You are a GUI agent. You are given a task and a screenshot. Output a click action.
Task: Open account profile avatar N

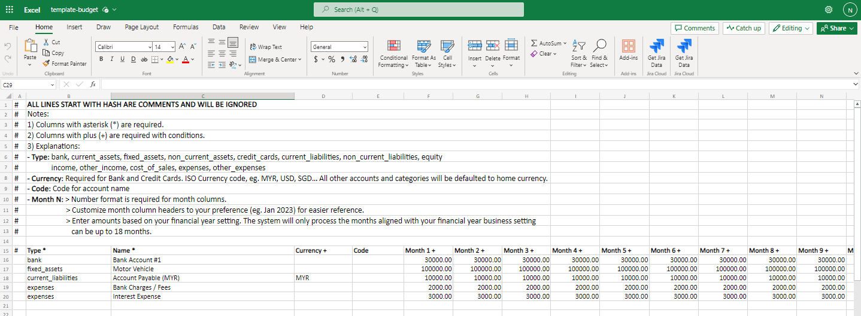[x=849, y=10]
